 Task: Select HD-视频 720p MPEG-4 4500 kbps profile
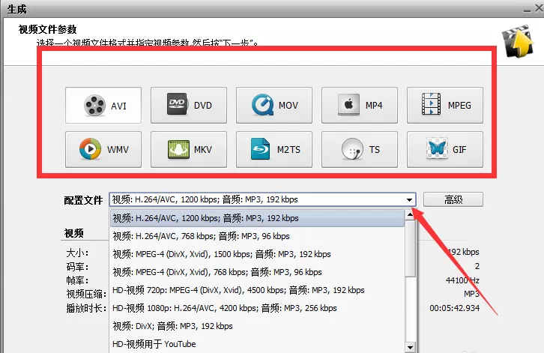(x=257, y=290)
